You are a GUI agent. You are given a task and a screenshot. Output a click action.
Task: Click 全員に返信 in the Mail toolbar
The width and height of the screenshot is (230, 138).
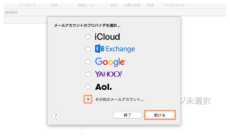(133, 5)
